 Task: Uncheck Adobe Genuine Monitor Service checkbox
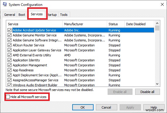coord(9,35)
